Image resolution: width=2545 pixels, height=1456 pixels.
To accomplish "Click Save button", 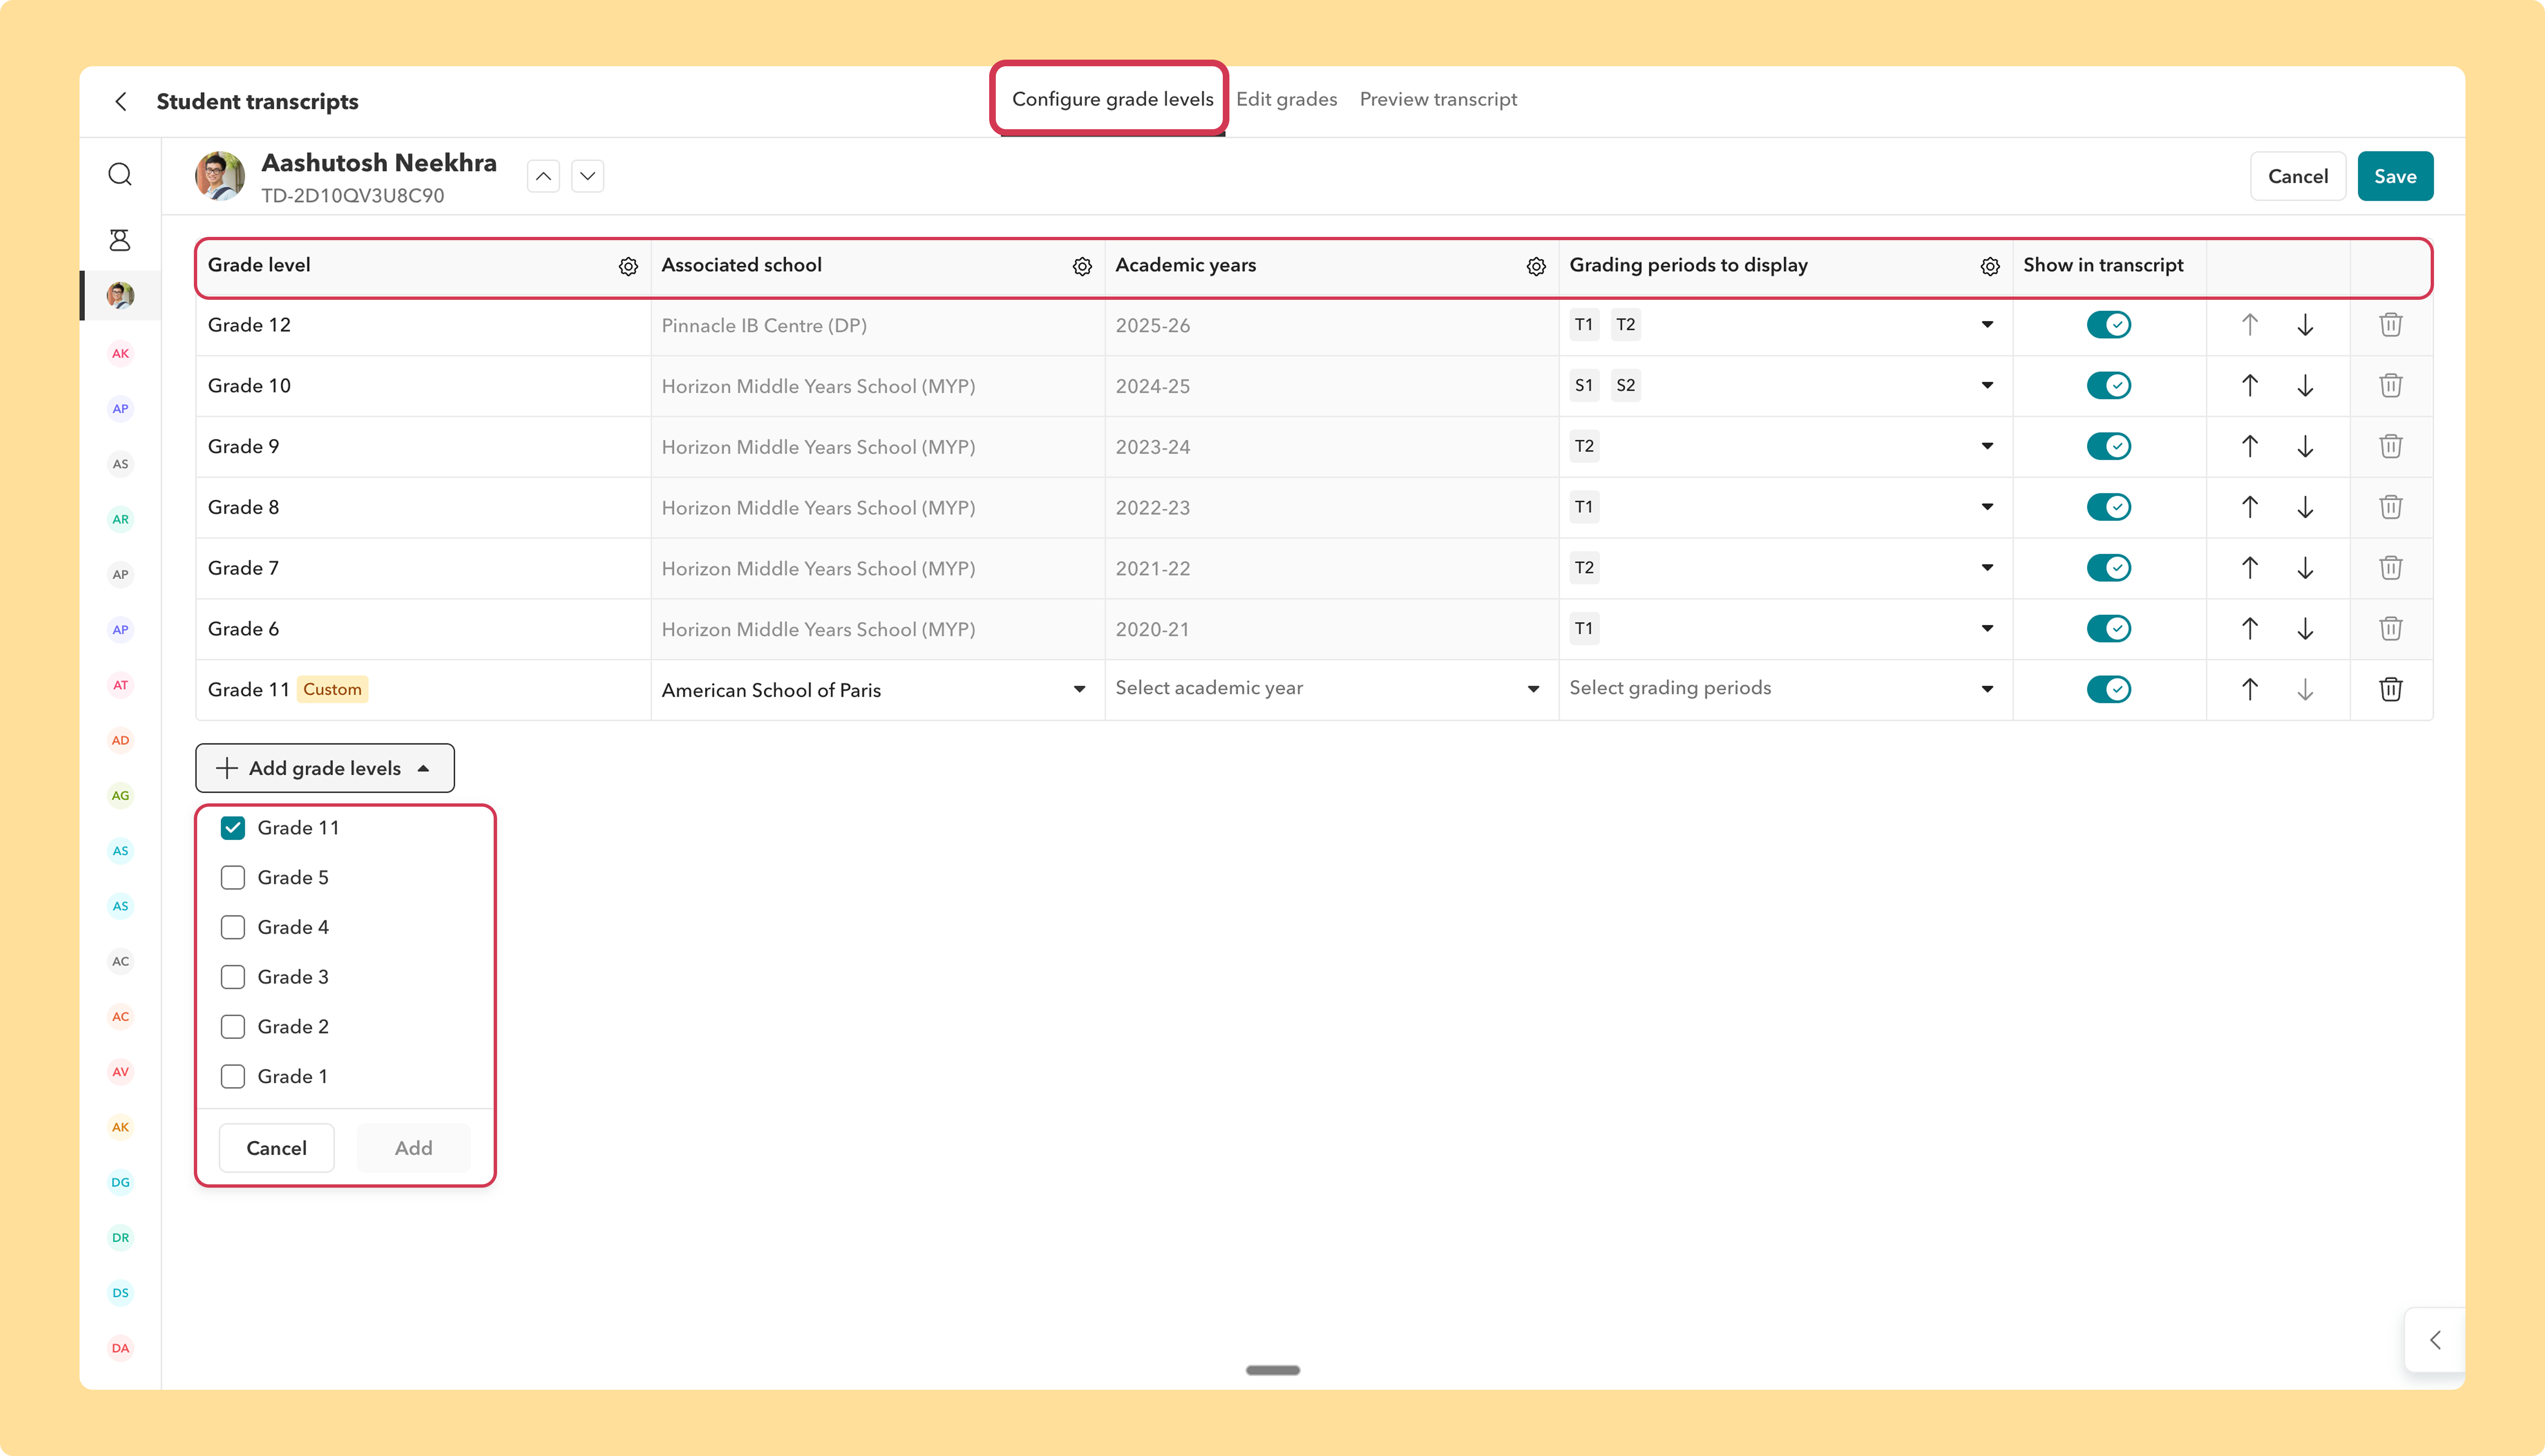I will (x=2395, y=177).
